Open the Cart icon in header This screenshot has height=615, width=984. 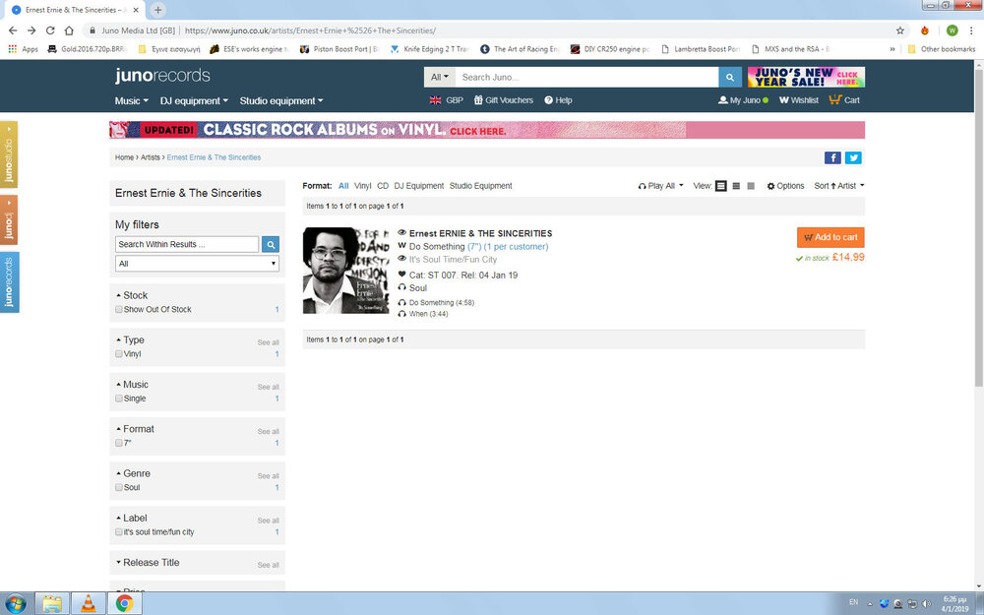[844, 99]
